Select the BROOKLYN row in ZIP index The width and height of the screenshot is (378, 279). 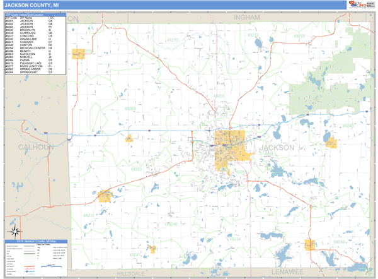click(x=29, y=29)
